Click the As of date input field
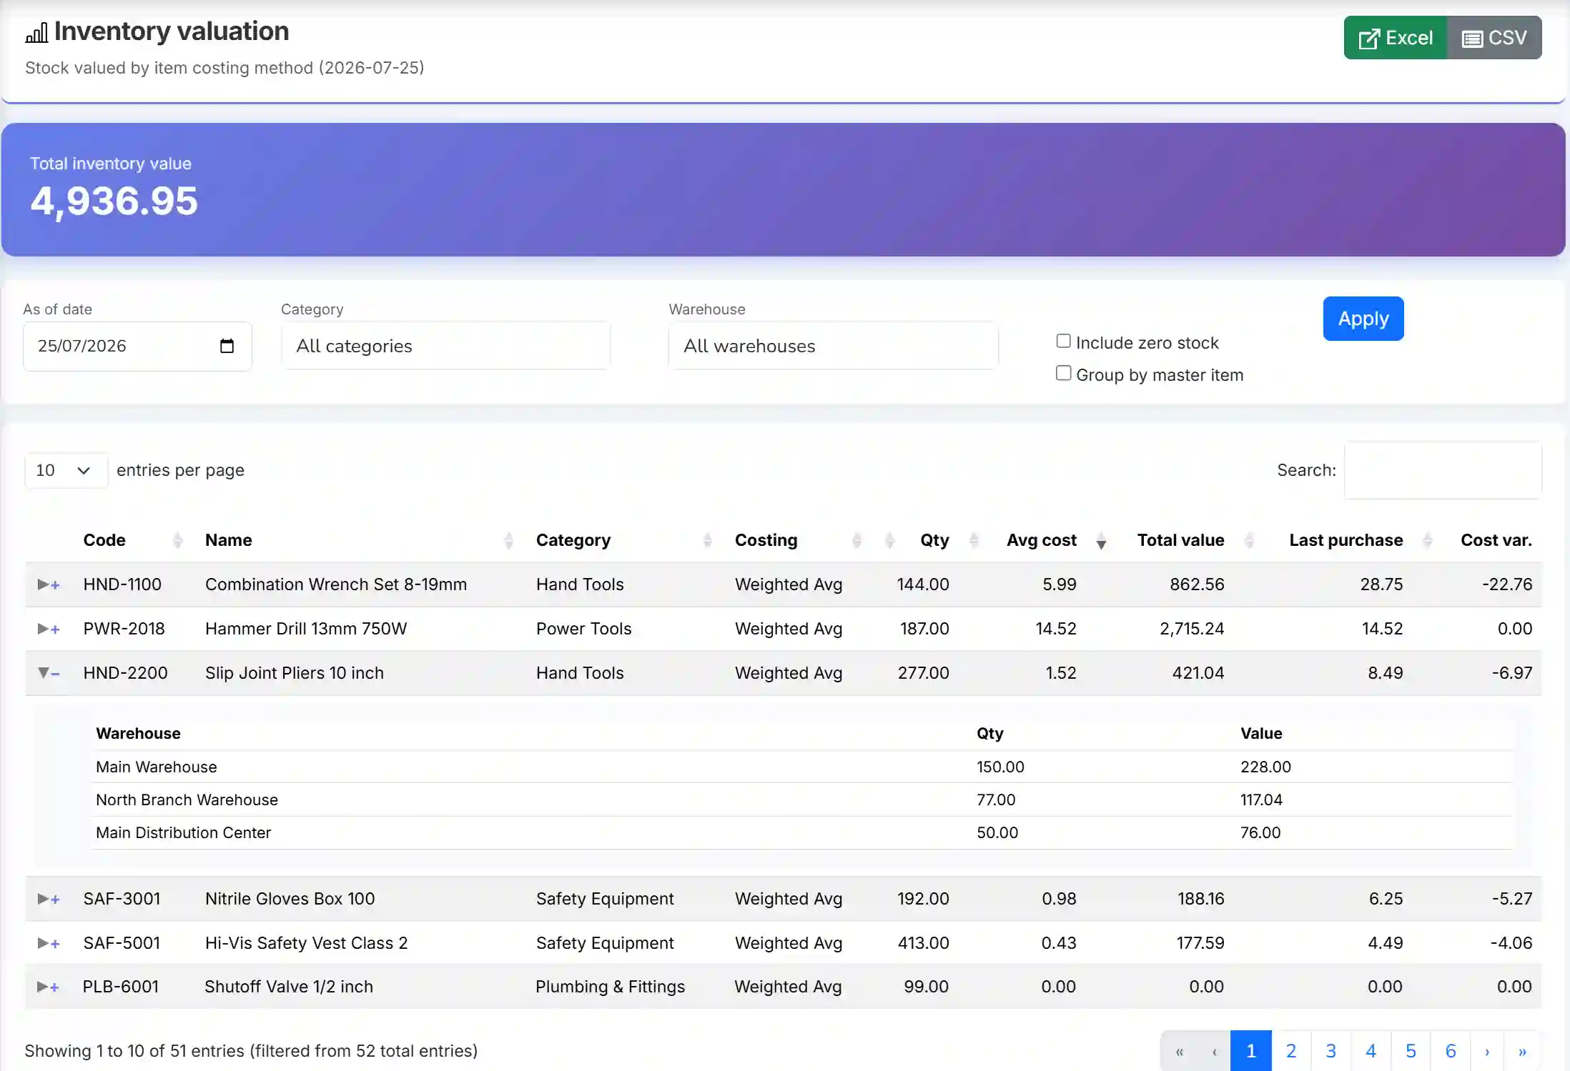This screenshot has height=1071, width=1570. [137, 346]
